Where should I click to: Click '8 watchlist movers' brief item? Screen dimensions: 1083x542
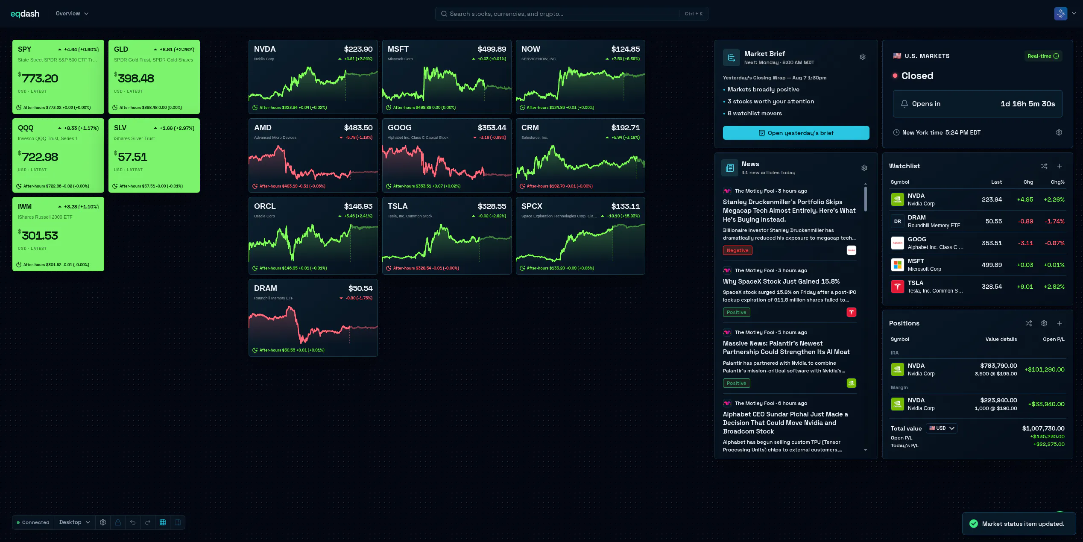point(755,113)
